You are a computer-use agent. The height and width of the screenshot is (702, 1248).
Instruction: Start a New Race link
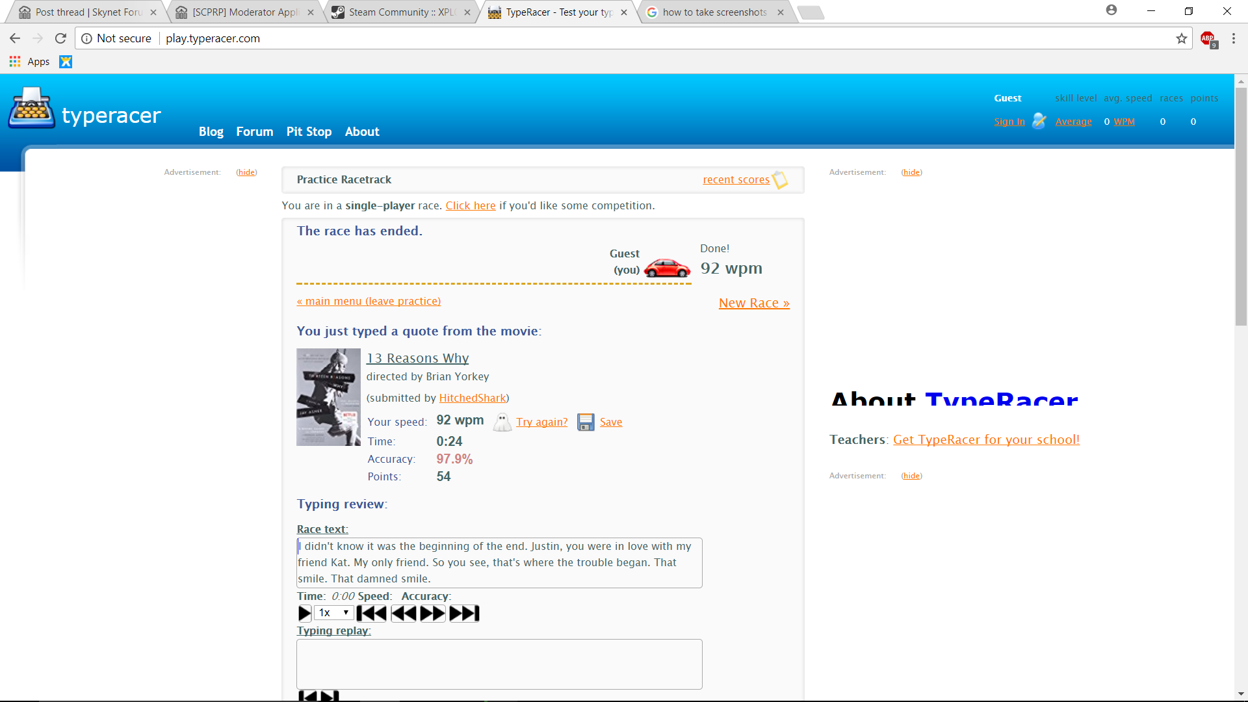[753, 304]
